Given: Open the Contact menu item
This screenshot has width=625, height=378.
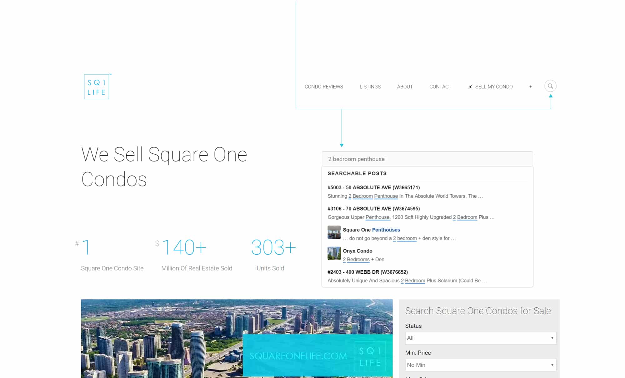Looking at the screenshot, I should click(x=440, y=87).
